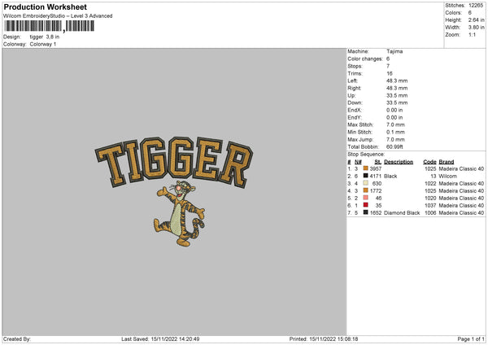Screen dimensions: 488x345
Task: Click stitch count 1652 in row 7
Action: tap(376, 213)
